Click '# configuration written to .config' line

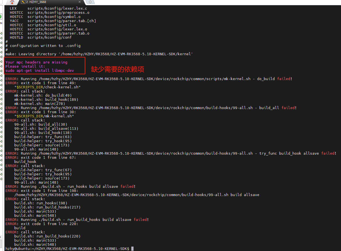pos(43,46)
